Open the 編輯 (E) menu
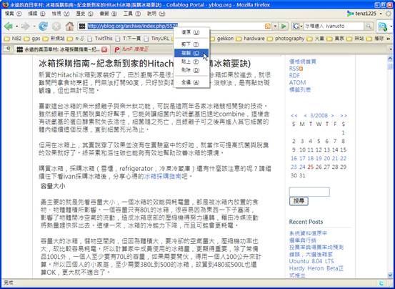Screen dimensions: 395x289 (36, 14)
